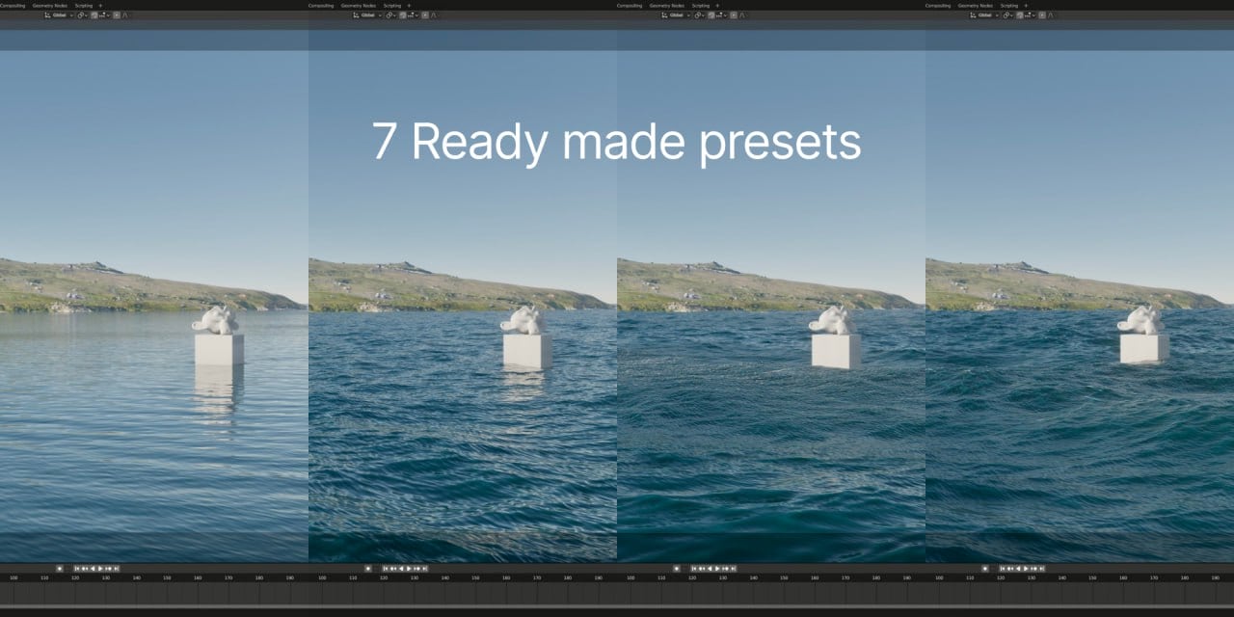Screen dimensions: 1234x617
Task: Open the pivot point dropdown arrow
Action: [86, 15]
